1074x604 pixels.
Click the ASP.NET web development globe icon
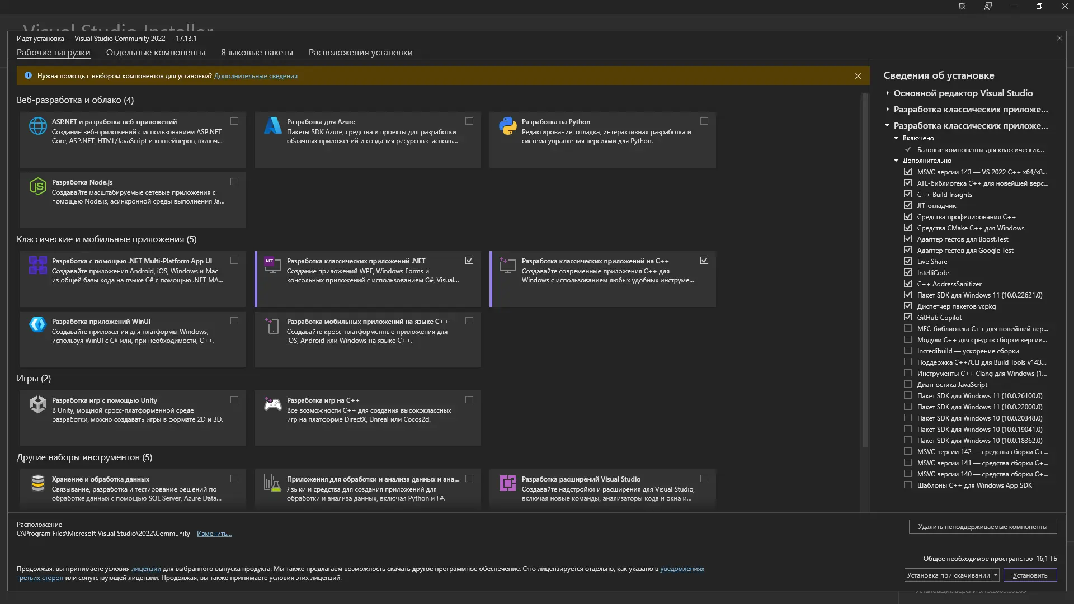(x=38, y=126)
